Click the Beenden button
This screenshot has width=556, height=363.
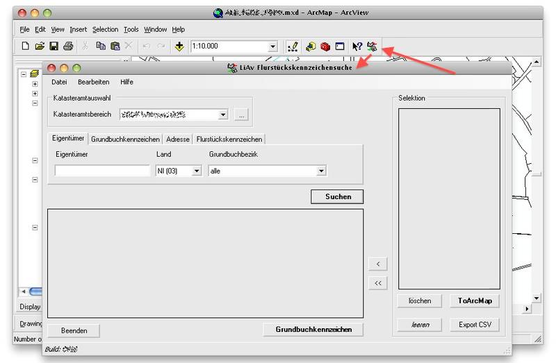click(74, 331)
